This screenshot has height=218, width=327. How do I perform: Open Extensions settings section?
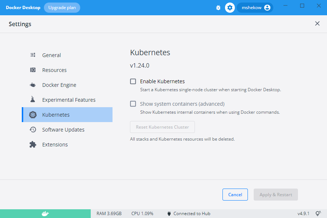[x=67, y=145]
